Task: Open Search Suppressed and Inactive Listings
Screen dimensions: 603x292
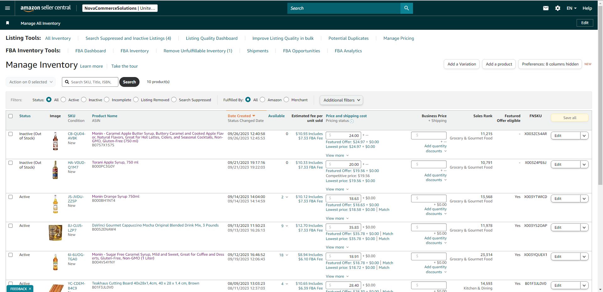Action: point(128,38)
